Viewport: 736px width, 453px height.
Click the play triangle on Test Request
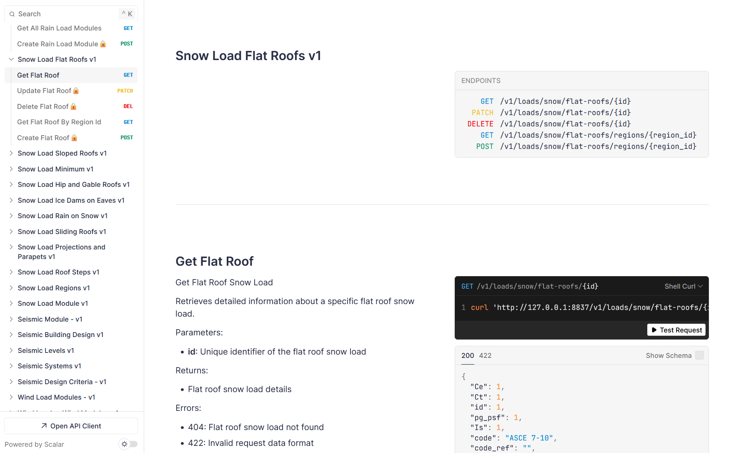coord(654,330)
